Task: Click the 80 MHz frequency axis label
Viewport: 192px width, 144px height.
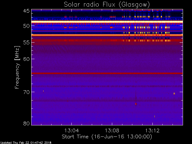Action: pyautogui.click(x=26, y=123)
